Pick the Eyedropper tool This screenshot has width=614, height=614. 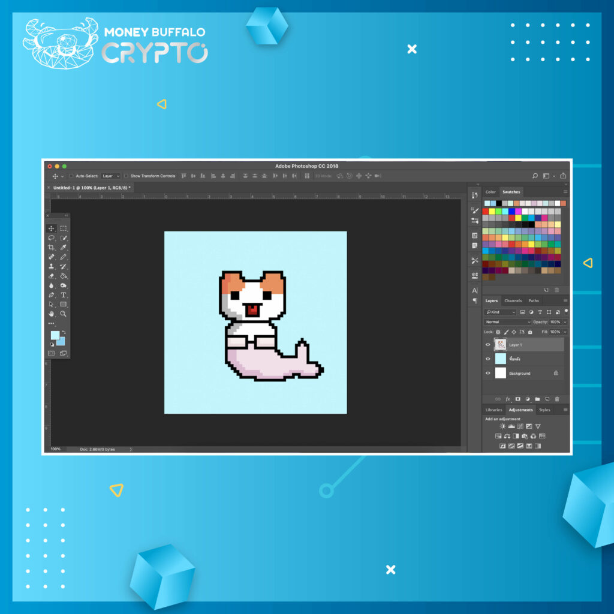(63, 248)
